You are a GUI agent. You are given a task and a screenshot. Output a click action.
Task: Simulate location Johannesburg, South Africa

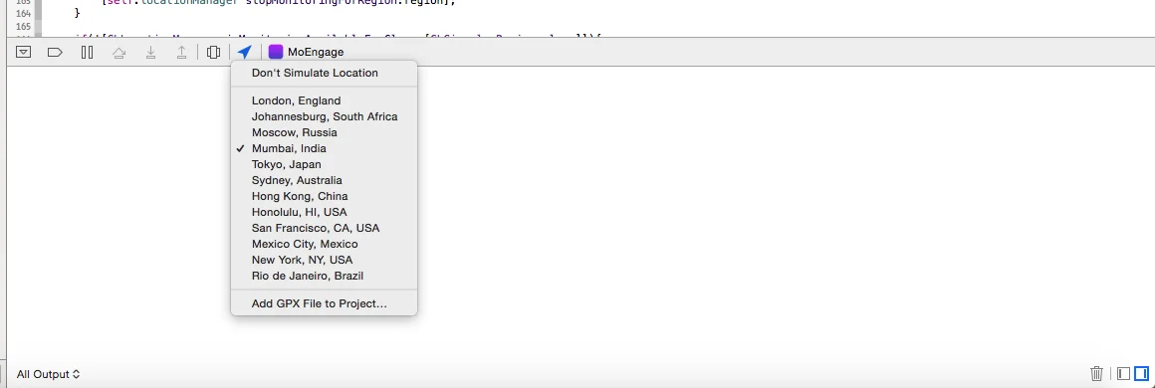[x=325, y=116]
